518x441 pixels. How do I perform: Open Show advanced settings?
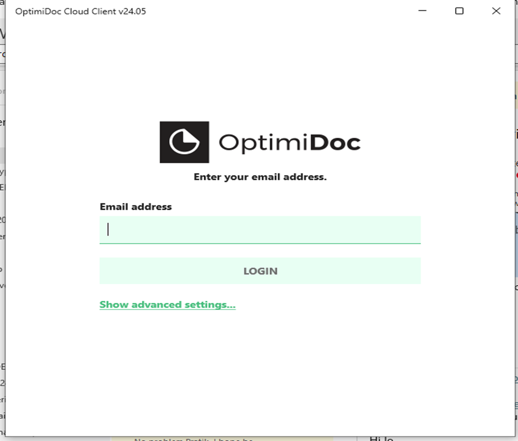coord(167,304)
